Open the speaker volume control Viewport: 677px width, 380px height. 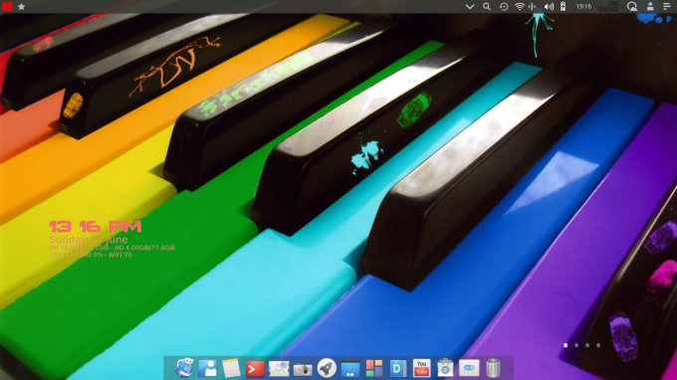pyautogui.click(x=549, y=7)
